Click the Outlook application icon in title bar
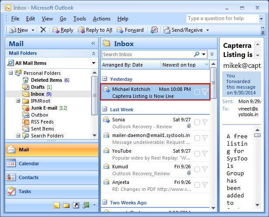This screenshot has width=269, height=217. click(8, 8)
